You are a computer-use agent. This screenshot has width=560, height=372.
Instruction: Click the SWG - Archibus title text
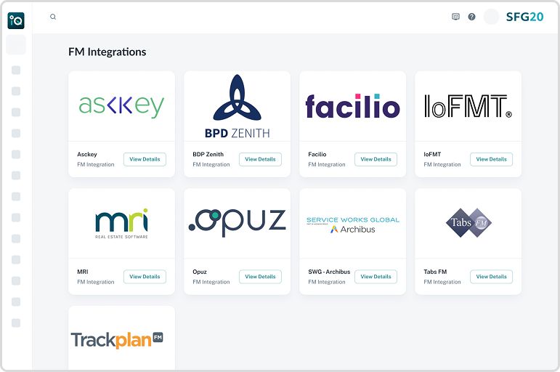pyautogui.click(x=329, y=272)
